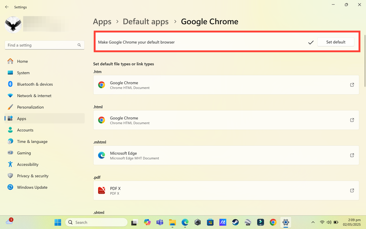Open File Explorer from the taskbar
Viewport: 366px width, 229px height.
(172, 222)
